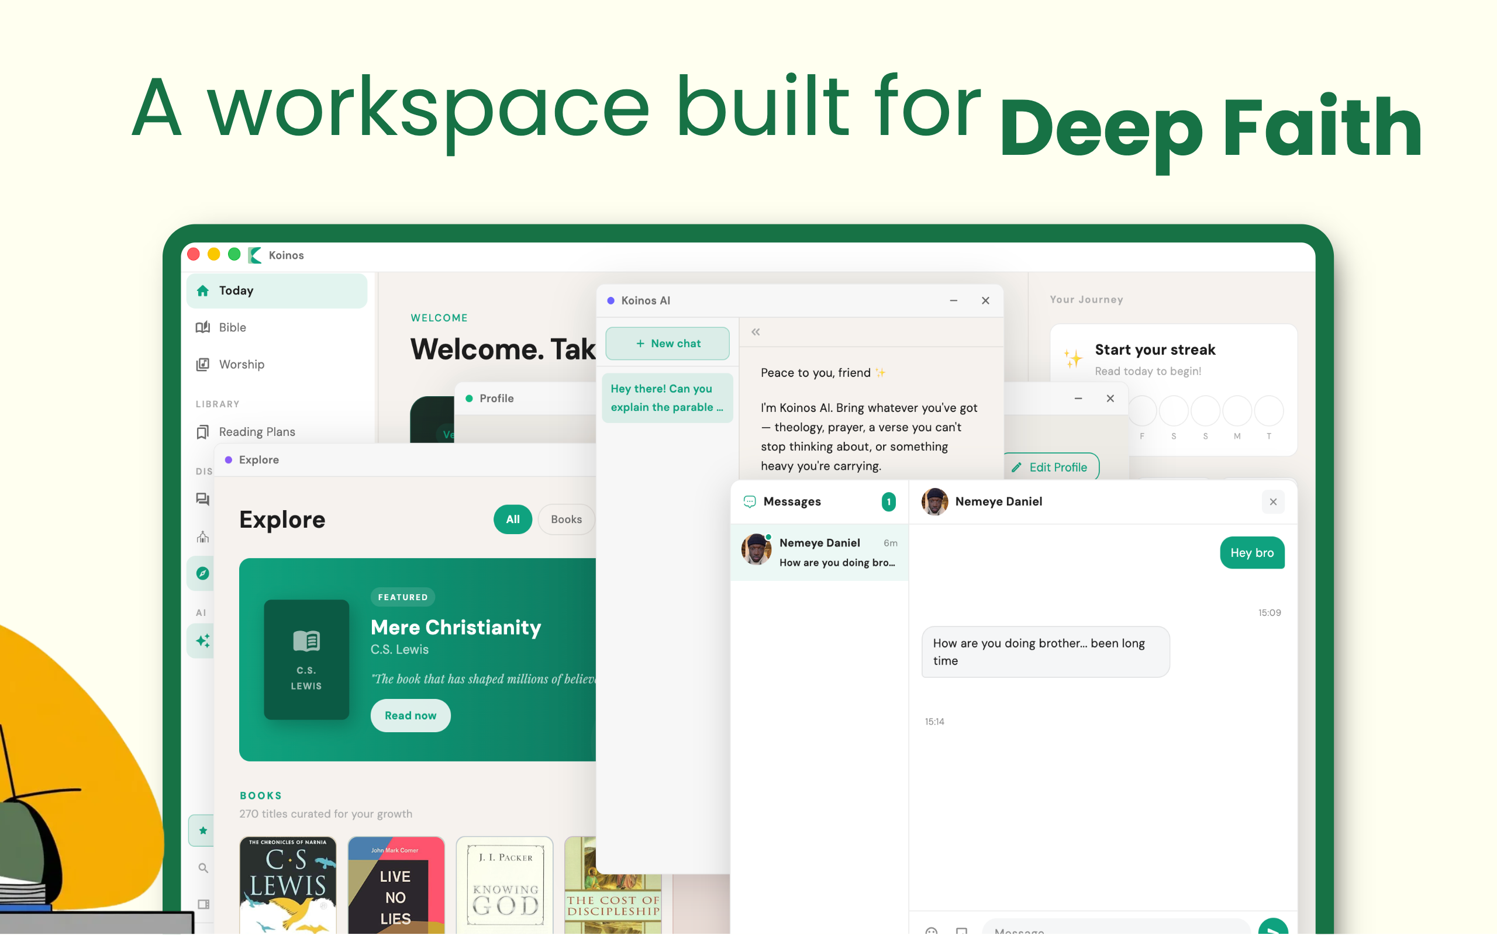This screenshot has height=935, width=1497.
Task: Open the Knowing God book cover
Action: (505, 885)
